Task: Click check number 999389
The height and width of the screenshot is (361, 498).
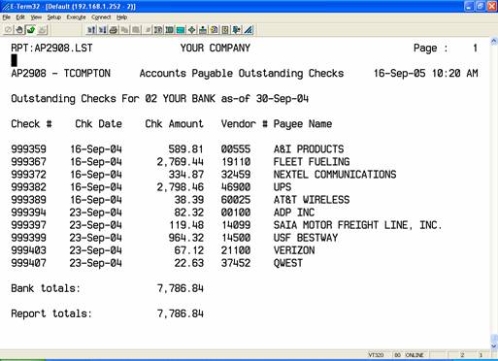Action: tap(28, 200)
